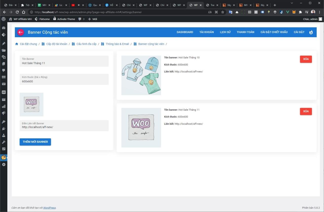The width and height of the screenshot is (324, 212).
Task: Click "XÓA" on the Hot Sale Tháng 10 banner
Action: pyautogui.click(x=306, y=59)
